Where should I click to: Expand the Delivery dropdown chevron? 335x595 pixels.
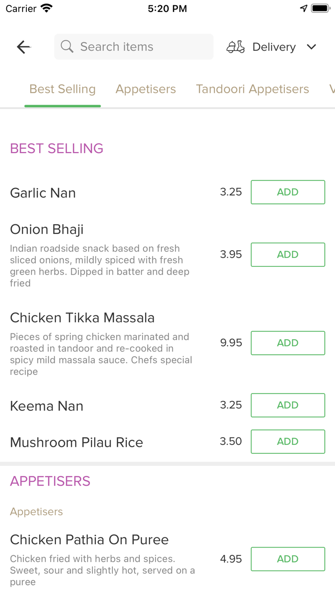312,47
